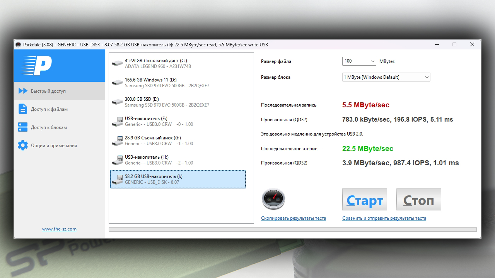Select 165.6 GB Windows 11 (D:) row

(178, 83)
